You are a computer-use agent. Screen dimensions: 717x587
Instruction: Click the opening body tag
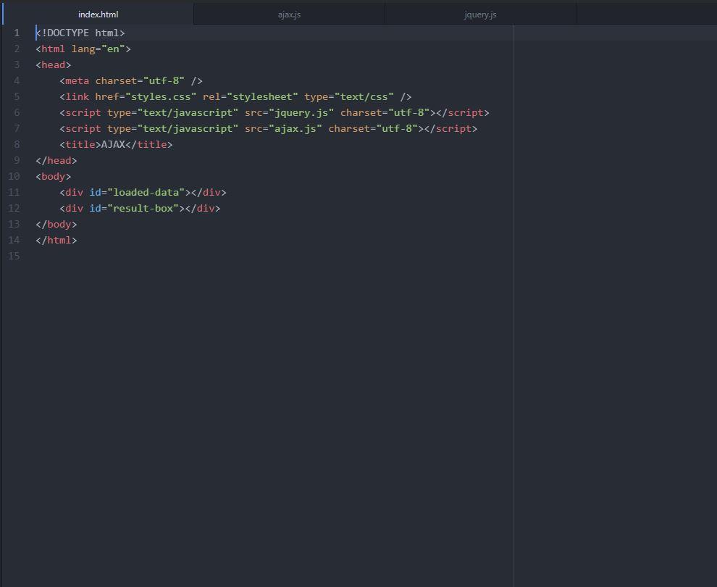click(x=54, y=177)
